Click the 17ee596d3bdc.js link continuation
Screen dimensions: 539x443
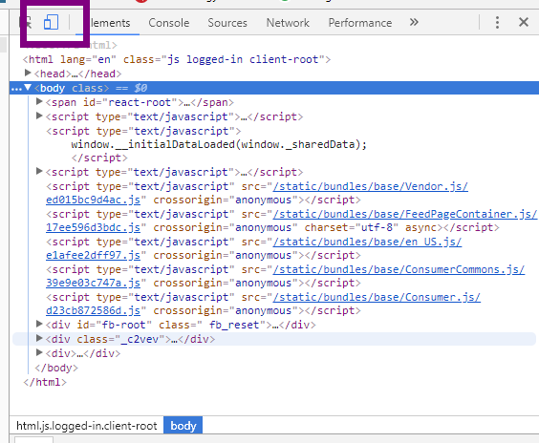[x=93, y=227]
